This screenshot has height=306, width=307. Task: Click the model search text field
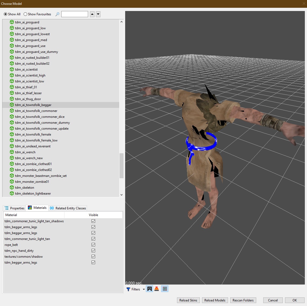[74, 14]
